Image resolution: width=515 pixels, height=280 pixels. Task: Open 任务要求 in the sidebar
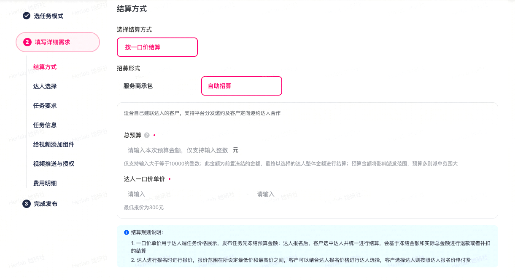click(45, 106)
